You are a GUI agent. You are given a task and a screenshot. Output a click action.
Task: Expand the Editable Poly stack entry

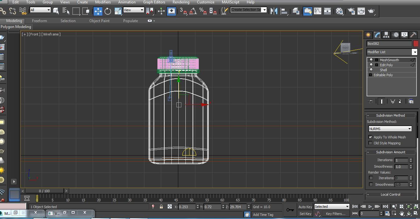(x=370, y=75)
